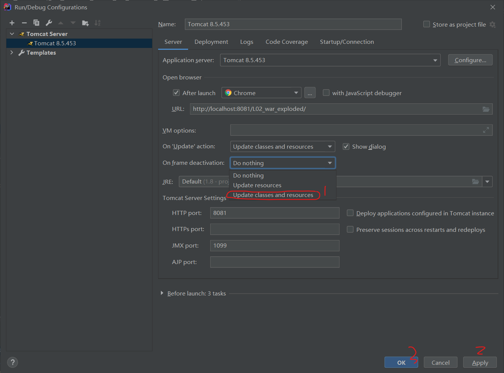Click the AJP port field
This screenshot has width=504, height=373.
275,262
